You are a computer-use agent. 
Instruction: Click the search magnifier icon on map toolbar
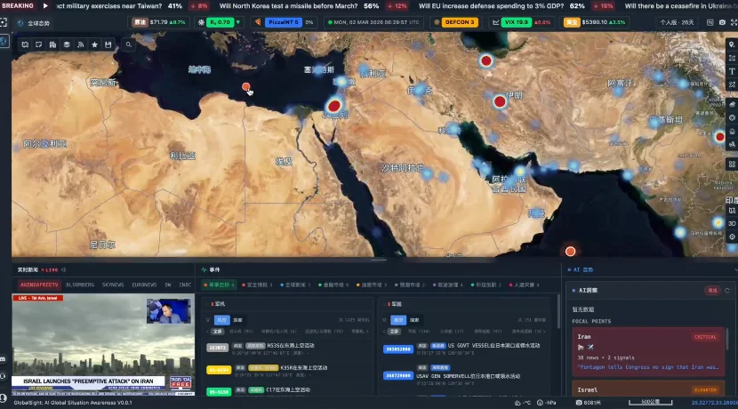pos(129,44)
